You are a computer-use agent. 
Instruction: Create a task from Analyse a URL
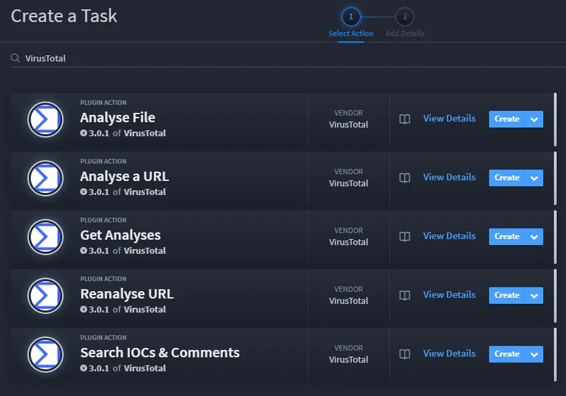click(x=507, y=178)
